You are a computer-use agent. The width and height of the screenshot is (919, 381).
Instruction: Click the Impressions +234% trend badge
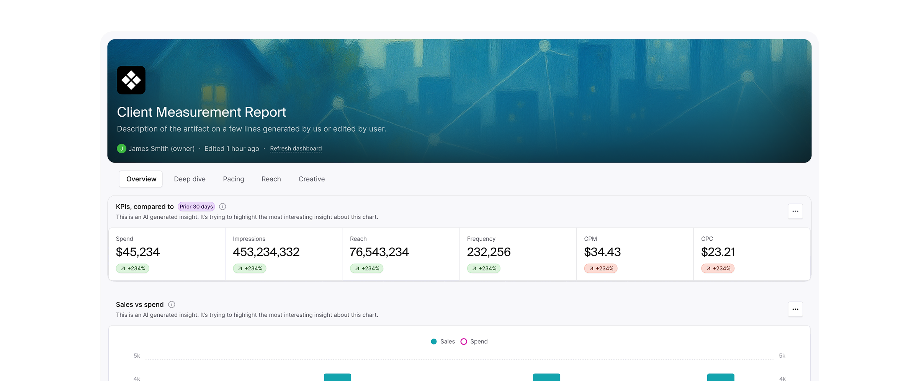coord(250,269)
